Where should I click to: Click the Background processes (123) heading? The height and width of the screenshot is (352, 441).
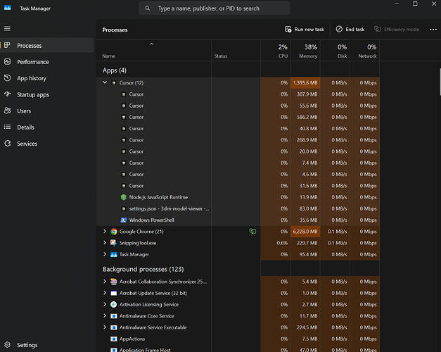143,269
